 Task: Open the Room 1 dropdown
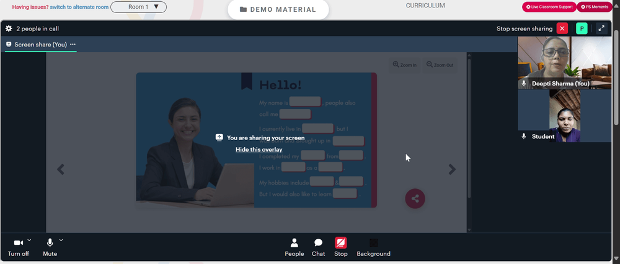click(138, 7)
